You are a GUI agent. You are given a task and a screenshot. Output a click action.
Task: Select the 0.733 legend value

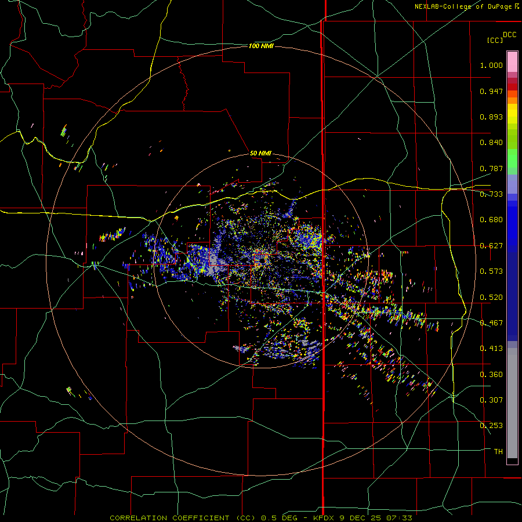[x=491, y=194]
